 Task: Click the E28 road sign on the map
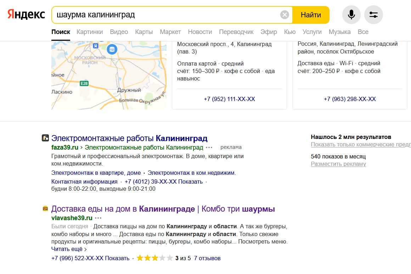84,83
